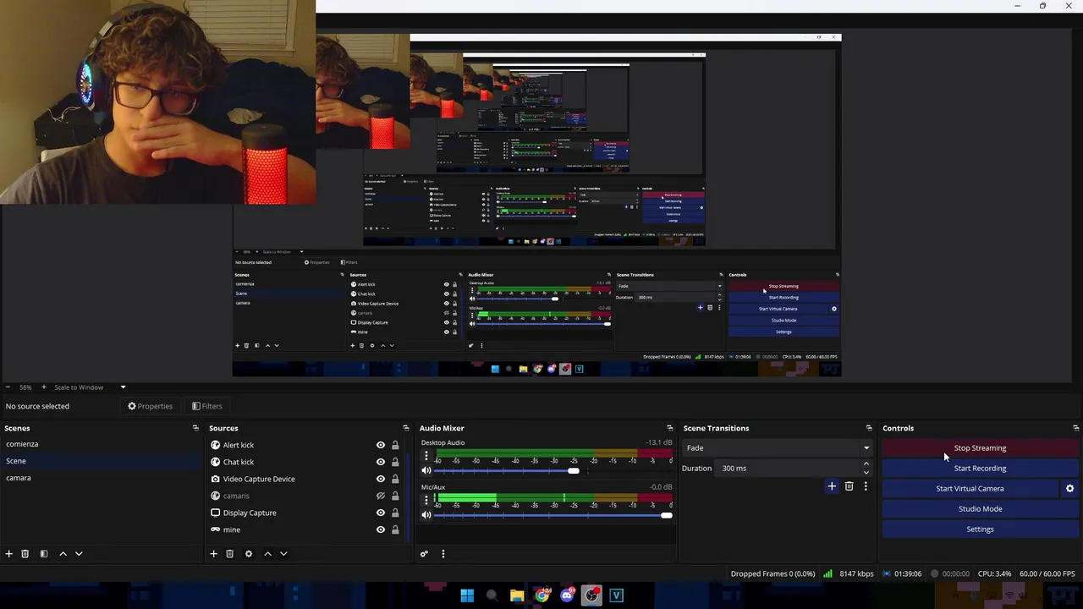Move scene down in Scenes list
This screenshot has height=609, width=1083.
pyautogui.click(x=79, y=554)
